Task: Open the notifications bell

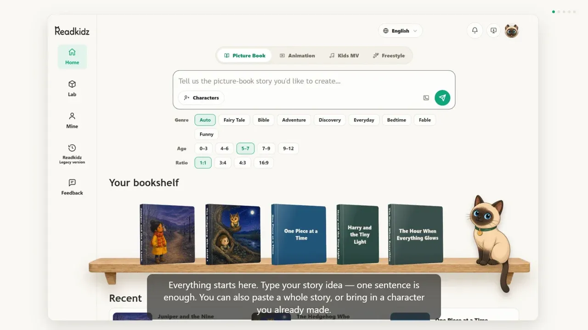Action: coord(475,31)
